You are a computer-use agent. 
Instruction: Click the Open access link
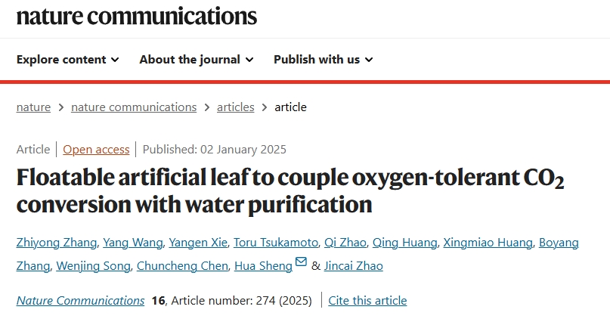[96, 150]
